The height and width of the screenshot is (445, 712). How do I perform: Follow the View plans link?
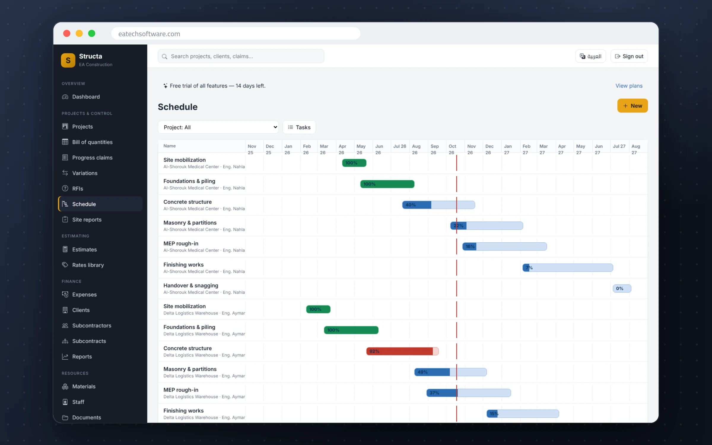pyautogui.click(x=629, y=86)
